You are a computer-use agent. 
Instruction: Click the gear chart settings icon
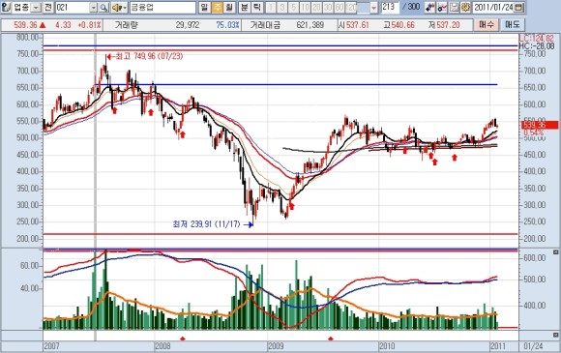click(465, 8)
